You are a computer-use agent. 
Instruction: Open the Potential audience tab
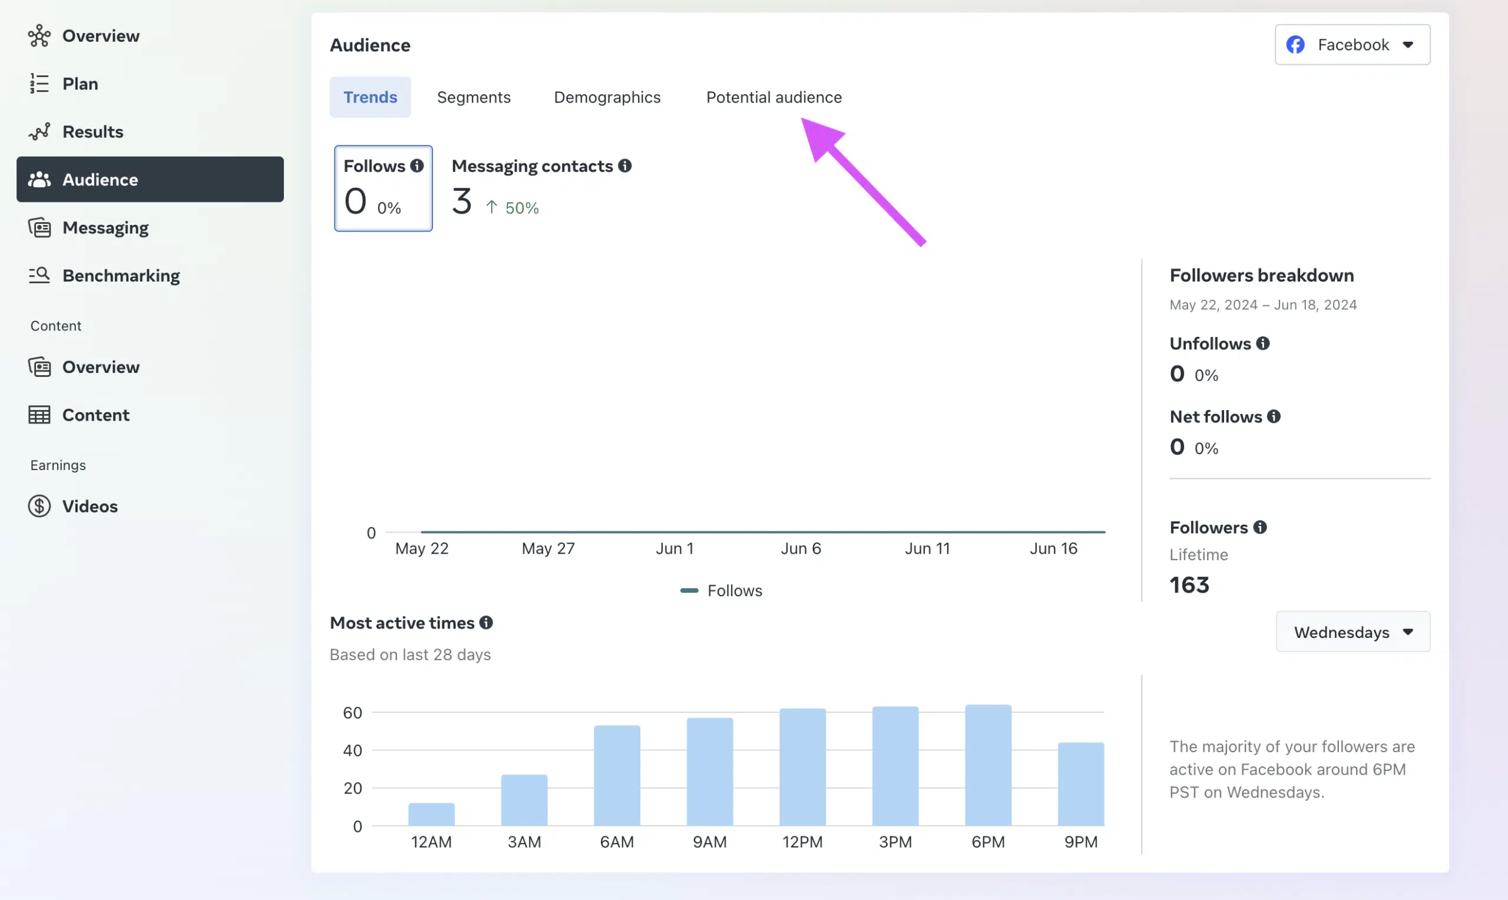click(x=773, y=97)
